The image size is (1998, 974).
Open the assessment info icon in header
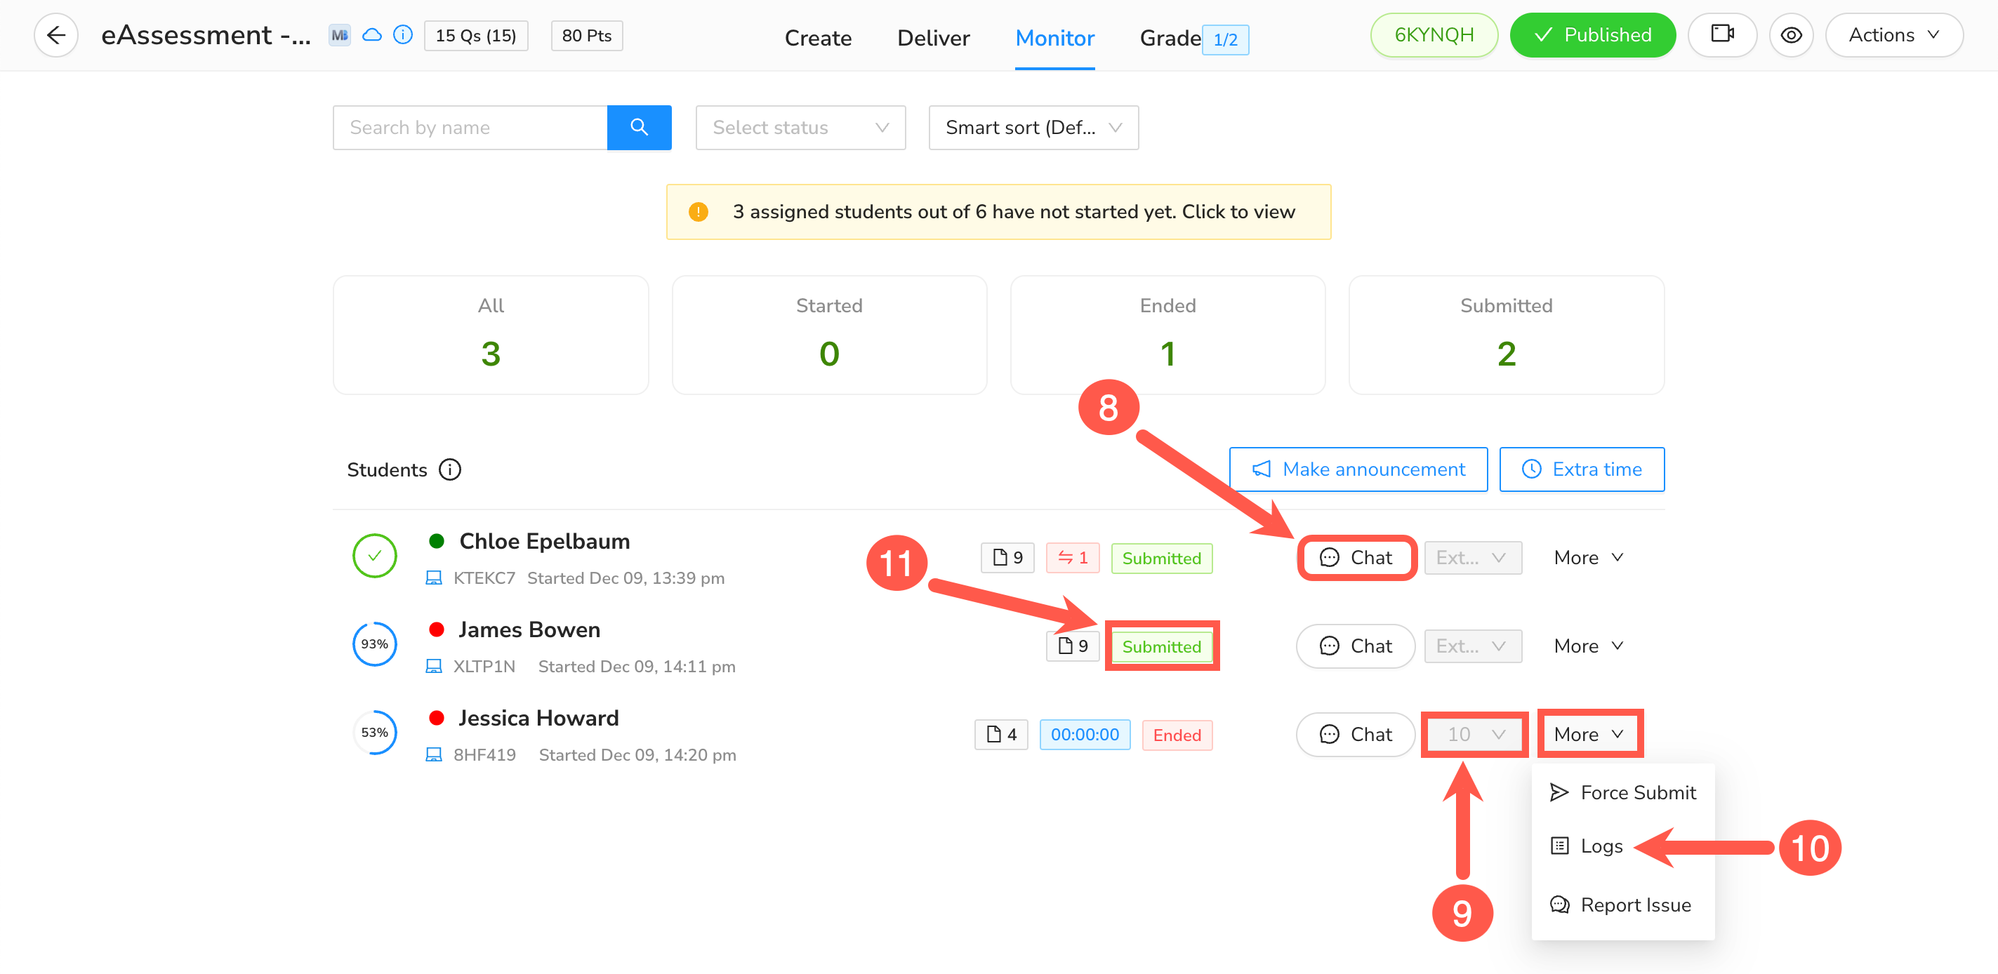pos(402,35)
